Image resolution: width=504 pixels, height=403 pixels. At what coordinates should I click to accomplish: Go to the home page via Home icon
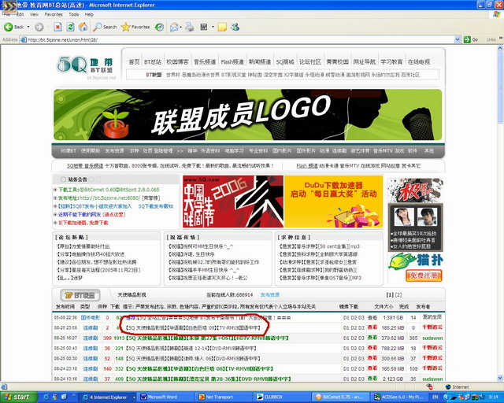pyautogui.click(x=83, y=27)
